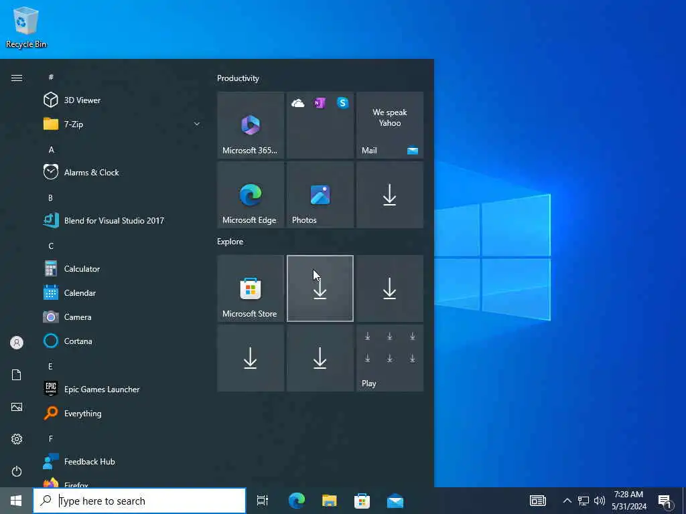Click the 'B' letter header
The width and height of the screenshot is (686, 514).
click(x=51, y=197)
